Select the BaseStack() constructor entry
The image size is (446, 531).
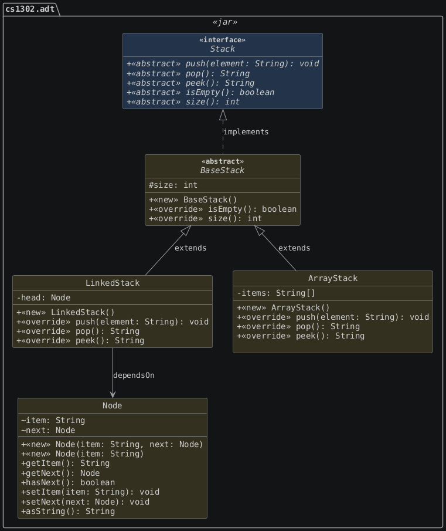pos(193,199)
